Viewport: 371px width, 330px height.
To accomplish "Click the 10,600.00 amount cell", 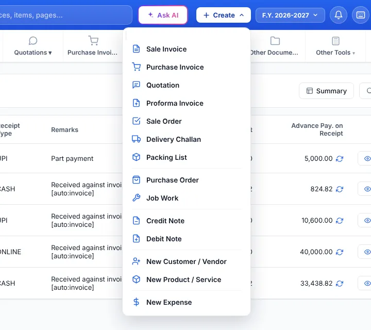I will 317,220.
